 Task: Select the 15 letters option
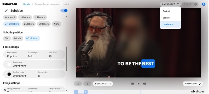40,17
